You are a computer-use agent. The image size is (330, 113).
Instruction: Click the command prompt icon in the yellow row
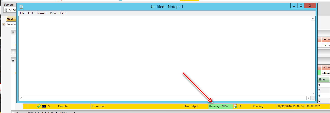pyautogui.click(x=44, y=106)
